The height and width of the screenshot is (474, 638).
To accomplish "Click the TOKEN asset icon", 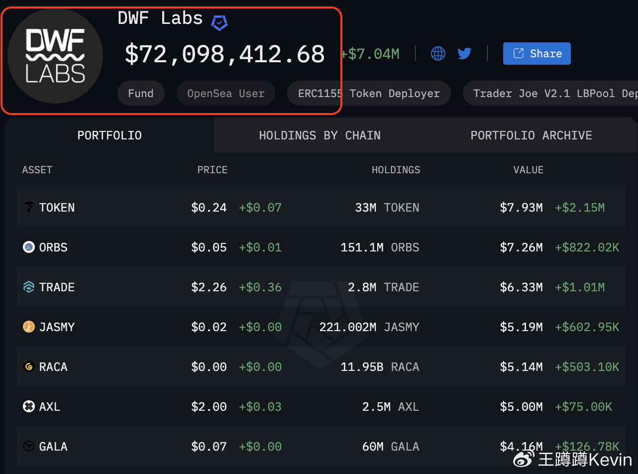I will pyautogui.click(x=29, y=207).
